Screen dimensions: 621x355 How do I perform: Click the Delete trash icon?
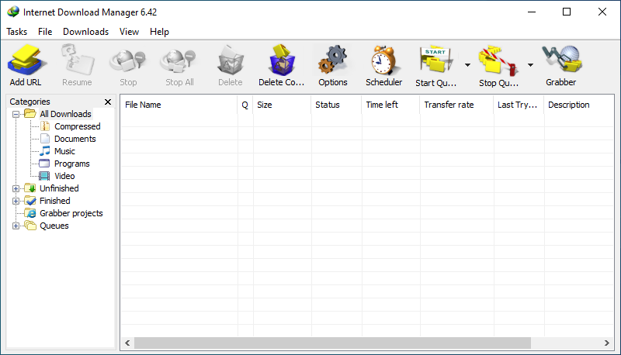(230, 60)
